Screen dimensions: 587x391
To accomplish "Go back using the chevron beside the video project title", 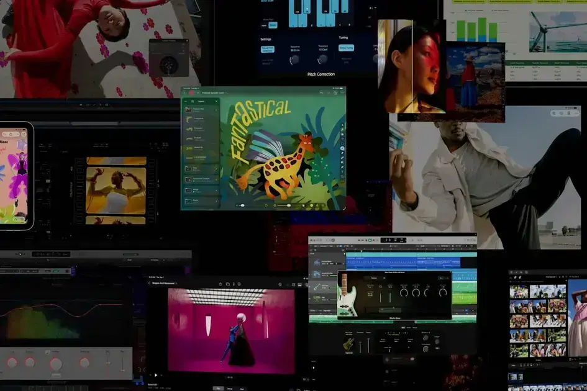I will (149, 283).
